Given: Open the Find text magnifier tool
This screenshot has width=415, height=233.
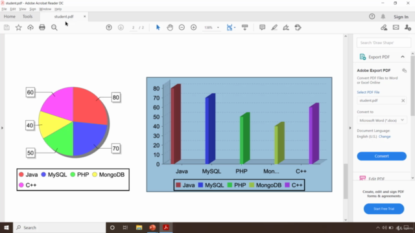Looking at the screenshot, I should coord(54,27).
